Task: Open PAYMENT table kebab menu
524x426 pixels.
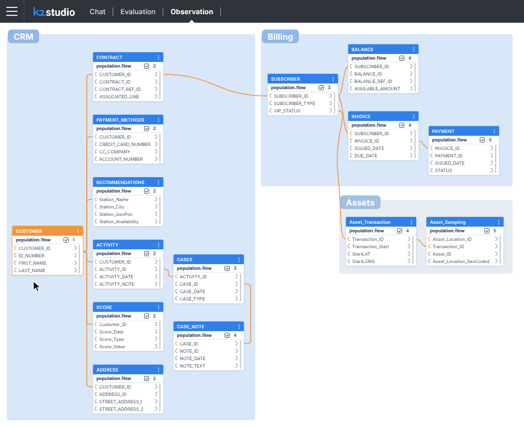Action: (x=495, y=131)
